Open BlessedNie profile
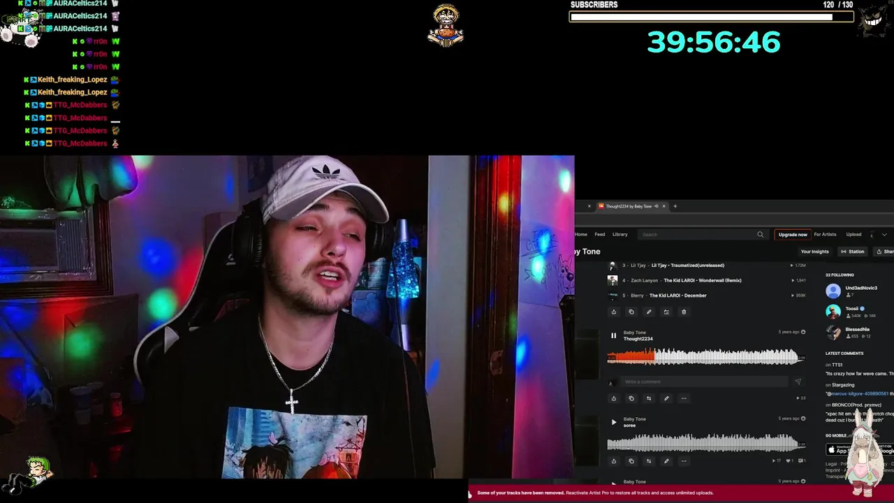The width and height of the screenshot is (894, 503). [858, 329]
